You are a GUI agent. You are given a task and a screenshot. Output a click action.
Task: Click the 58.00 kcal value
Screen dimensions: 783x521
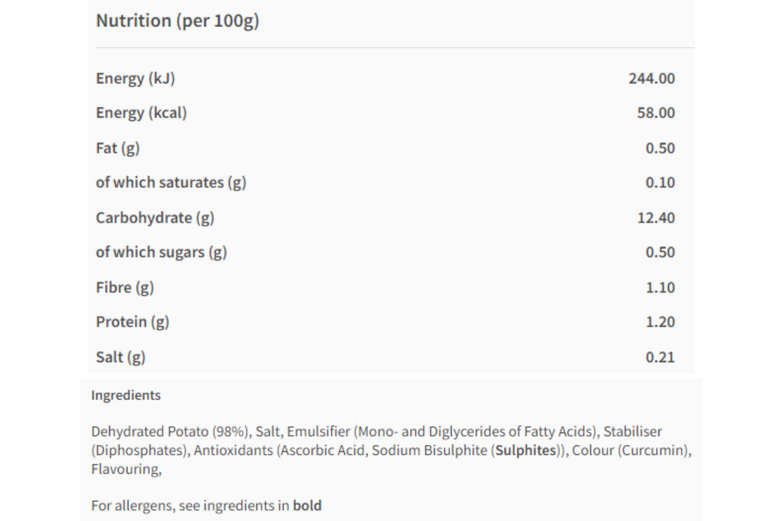[656, 113]
